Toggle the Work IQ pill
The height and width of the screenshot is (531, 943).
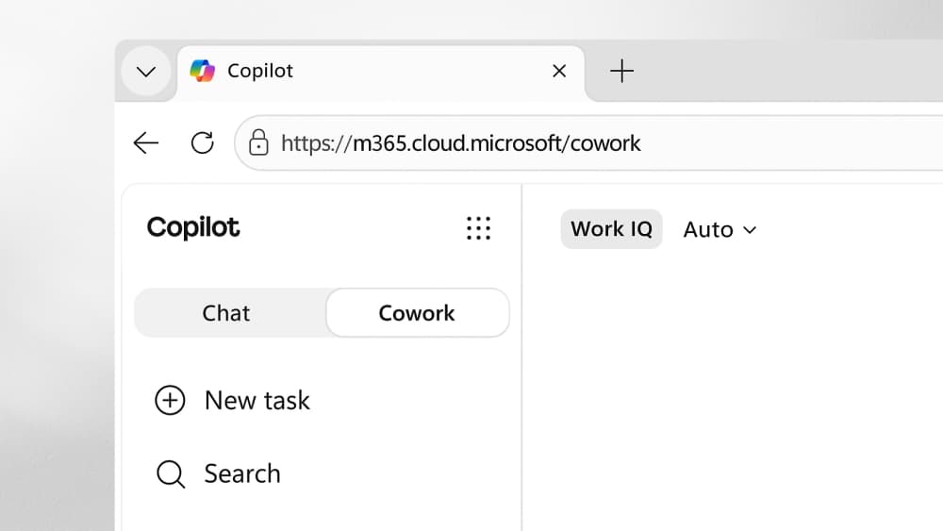612,229
